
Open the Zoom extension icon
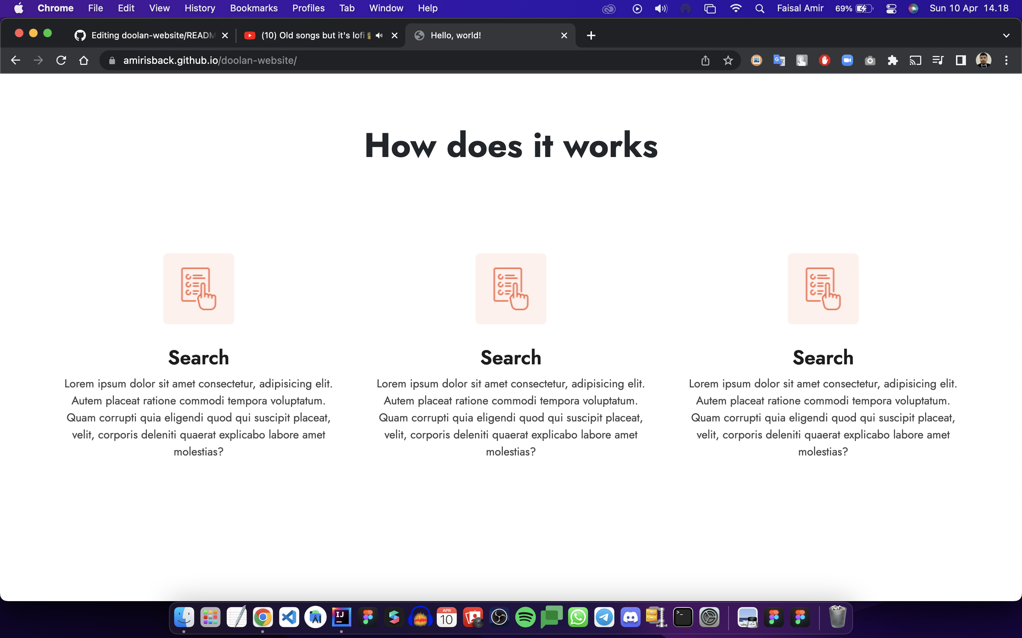847,60
